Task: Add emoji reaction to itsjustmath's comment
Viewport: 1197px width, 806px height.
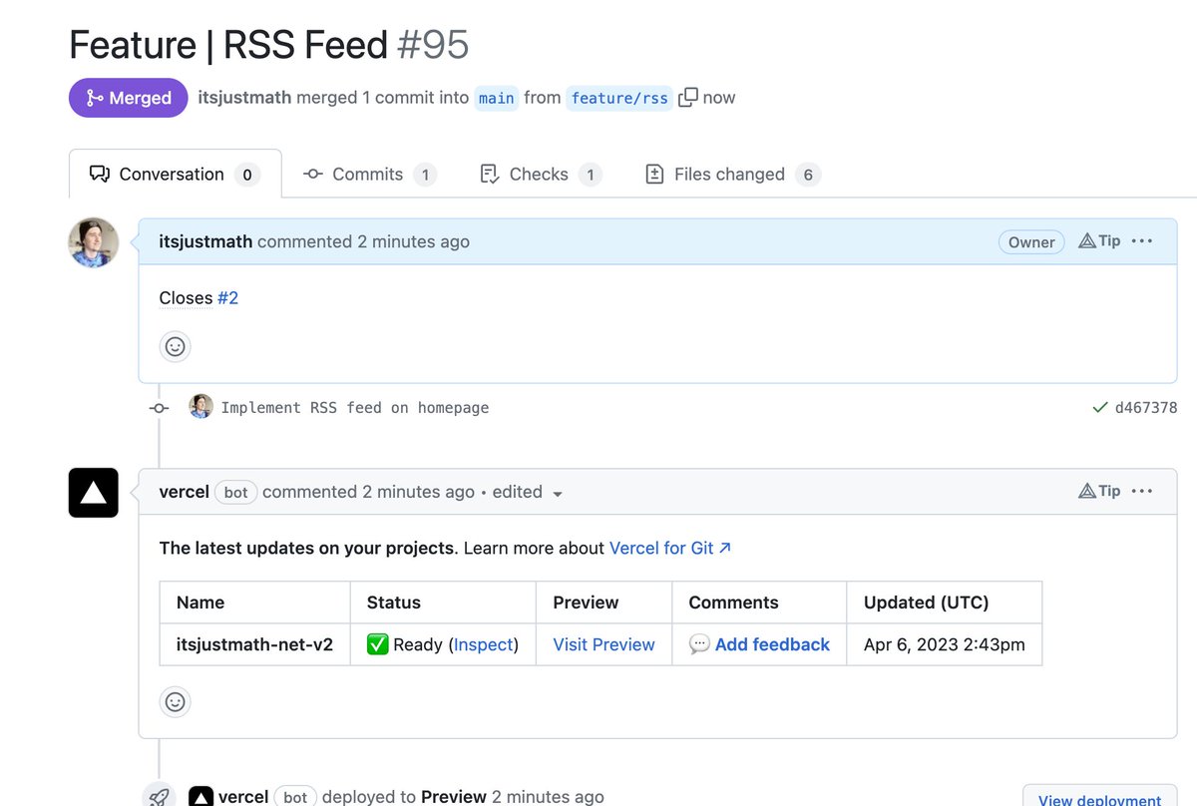Action: click(x=175, y=346)
